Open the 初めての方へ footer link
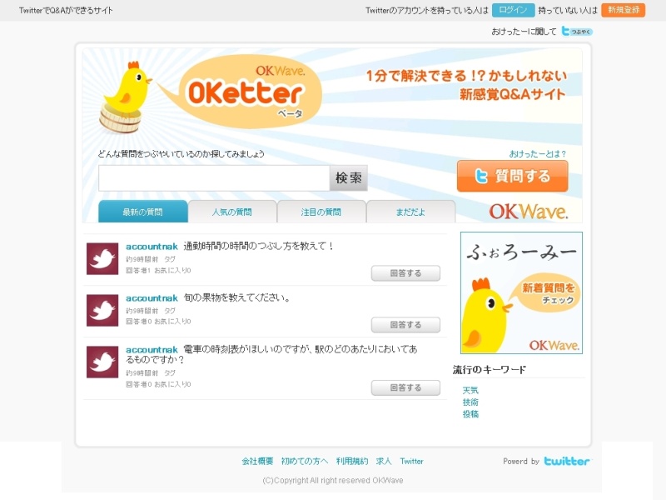 tap(305, 462)
